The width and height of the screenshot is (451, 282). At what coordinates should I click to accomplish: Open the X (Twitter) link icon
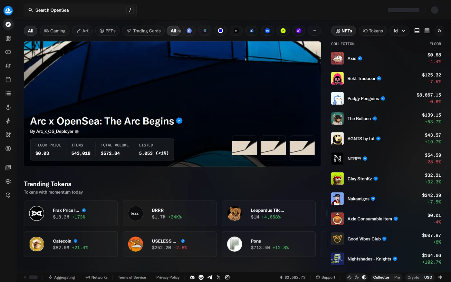[x=218, y=277]
